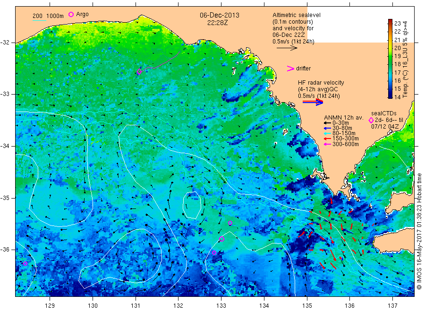Image resolution: width=425 pixels, height=312 pixels.
Task: Click the black 0-30m ANMN arrow
Action: [x=327, y=123]
